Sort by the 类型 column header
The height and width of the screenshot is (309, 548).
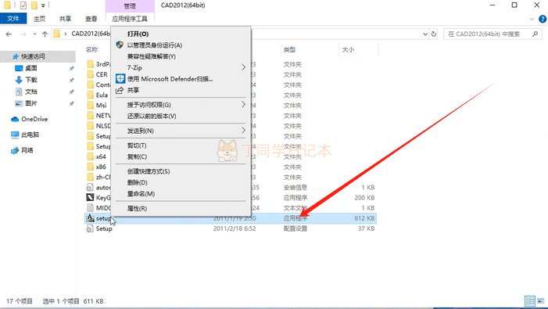[290, 49]
